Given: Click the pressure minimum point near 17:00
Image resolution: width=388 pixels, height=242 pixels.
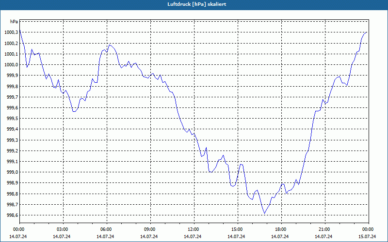Looking at the screenshot, I should coord(264,213).
